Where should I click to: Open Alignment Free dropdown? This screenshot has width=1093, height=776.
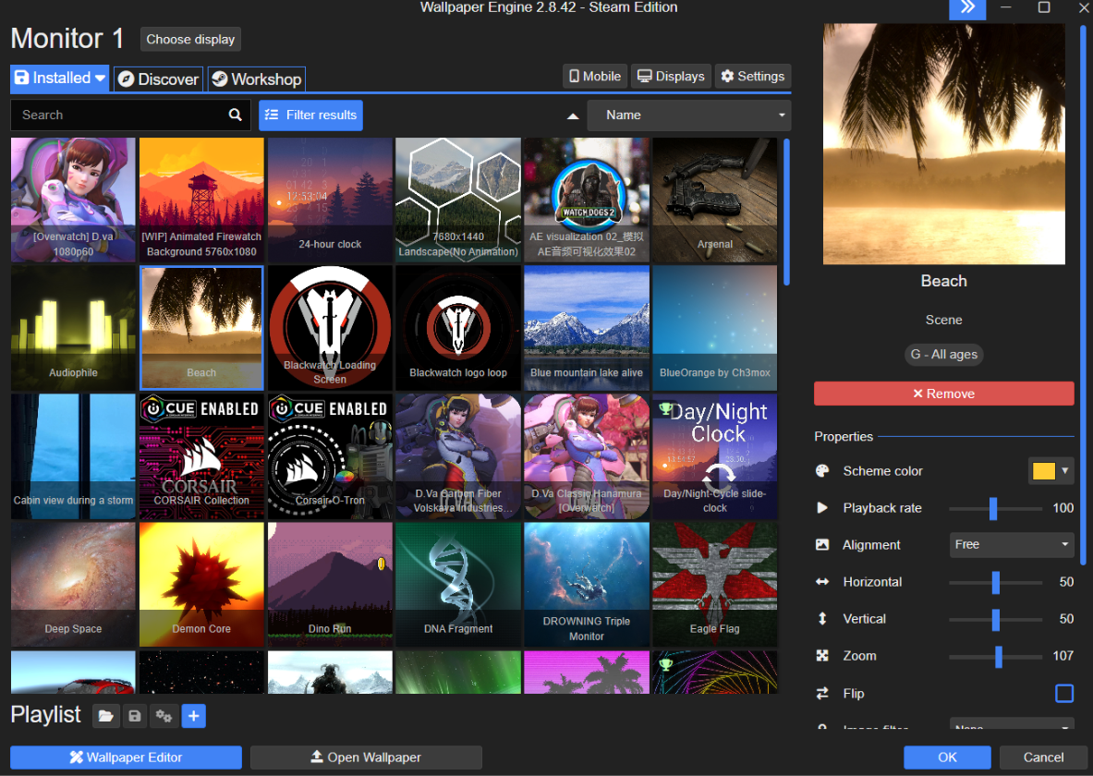(1012, 545)
